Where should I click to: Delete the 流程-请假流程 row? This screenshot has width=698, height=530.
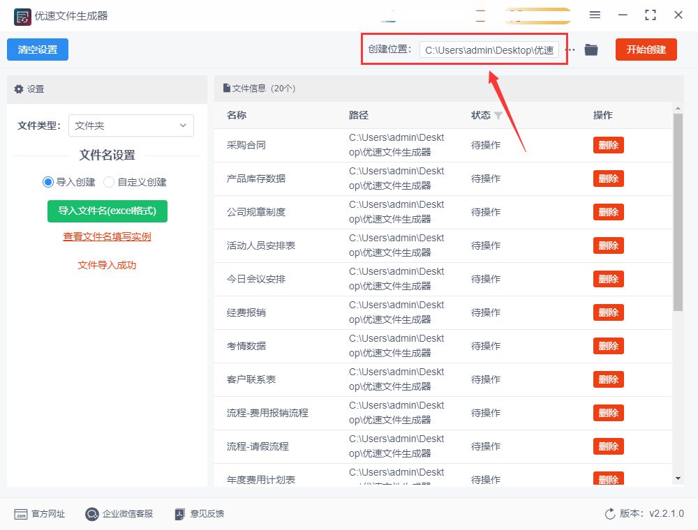point(609,446)
